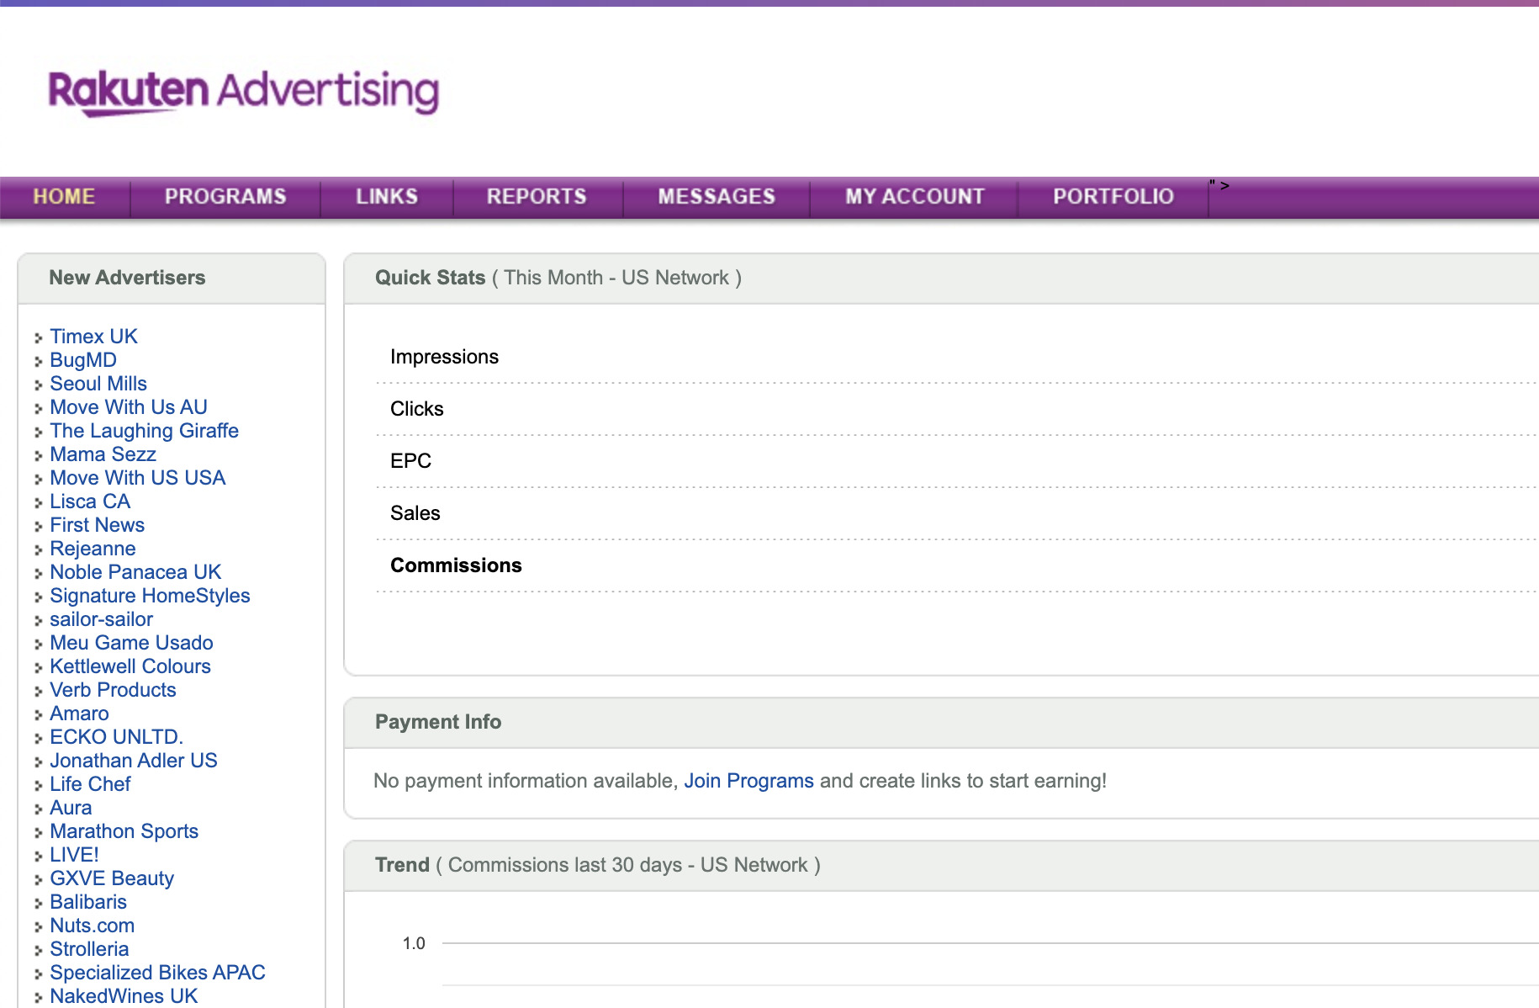Screen dimensions: 1539x1008
Task: Open the LIVE! advertiser link
Action: point(74,855)
